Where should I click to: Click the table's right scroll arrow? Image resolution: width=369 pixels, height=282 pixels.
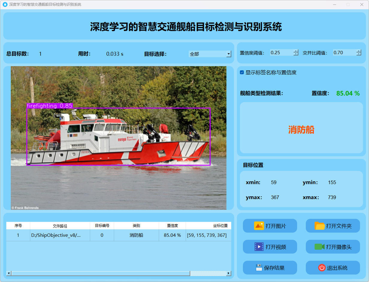pyautogui.click(x=229, y=273)
